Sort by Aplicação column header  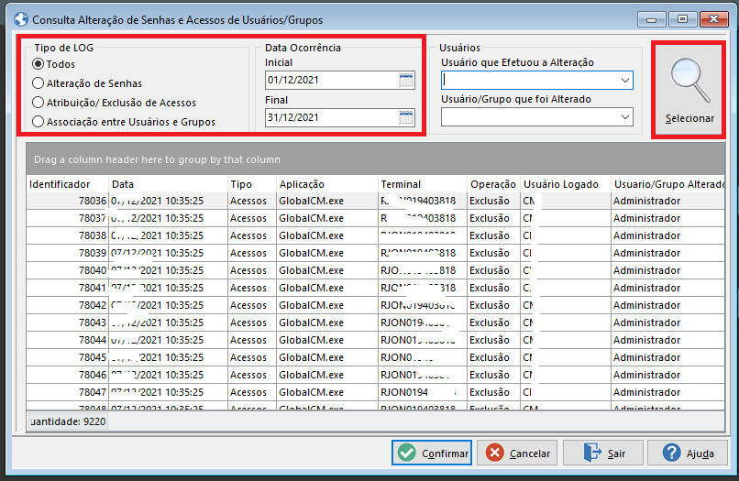pyautogui.click(x=327, y=184)
